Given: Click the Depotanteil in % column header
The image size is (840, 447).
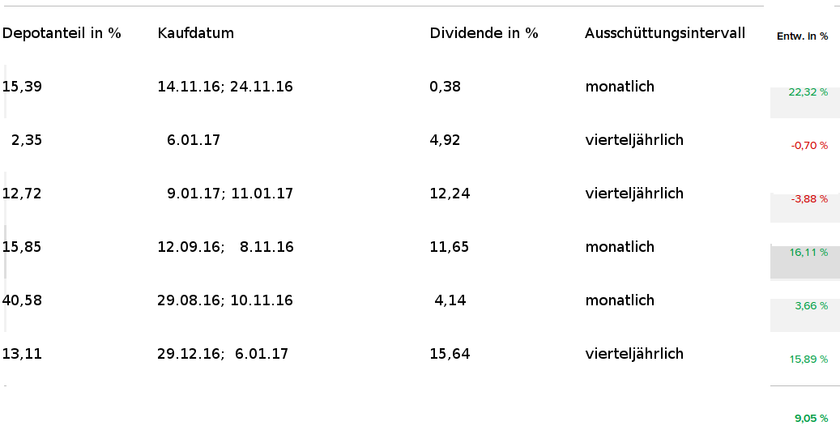Looking at the screenshot, I should (62, 33).
